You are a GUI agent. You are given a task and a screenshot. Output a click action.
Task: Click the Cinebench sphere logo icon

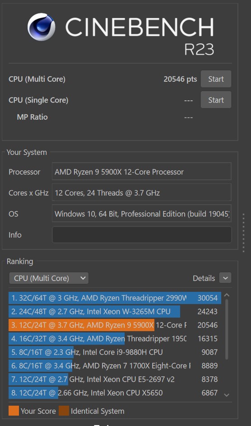click(x=41, y=27)
